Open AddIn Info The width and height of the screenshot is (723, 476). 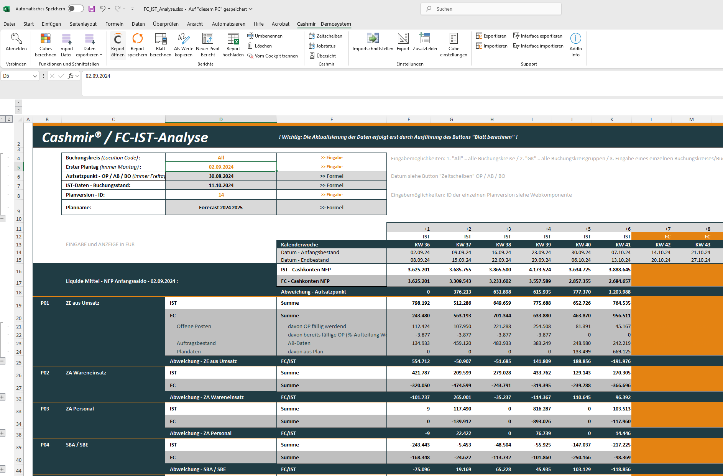pos(575,45)
